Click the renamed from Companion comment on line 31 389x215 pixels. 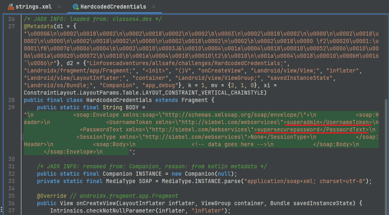click(152, 167)
